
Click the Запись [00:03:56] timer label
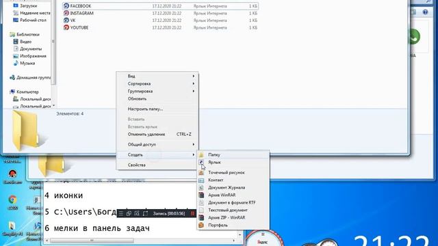(x=169, y=213)
